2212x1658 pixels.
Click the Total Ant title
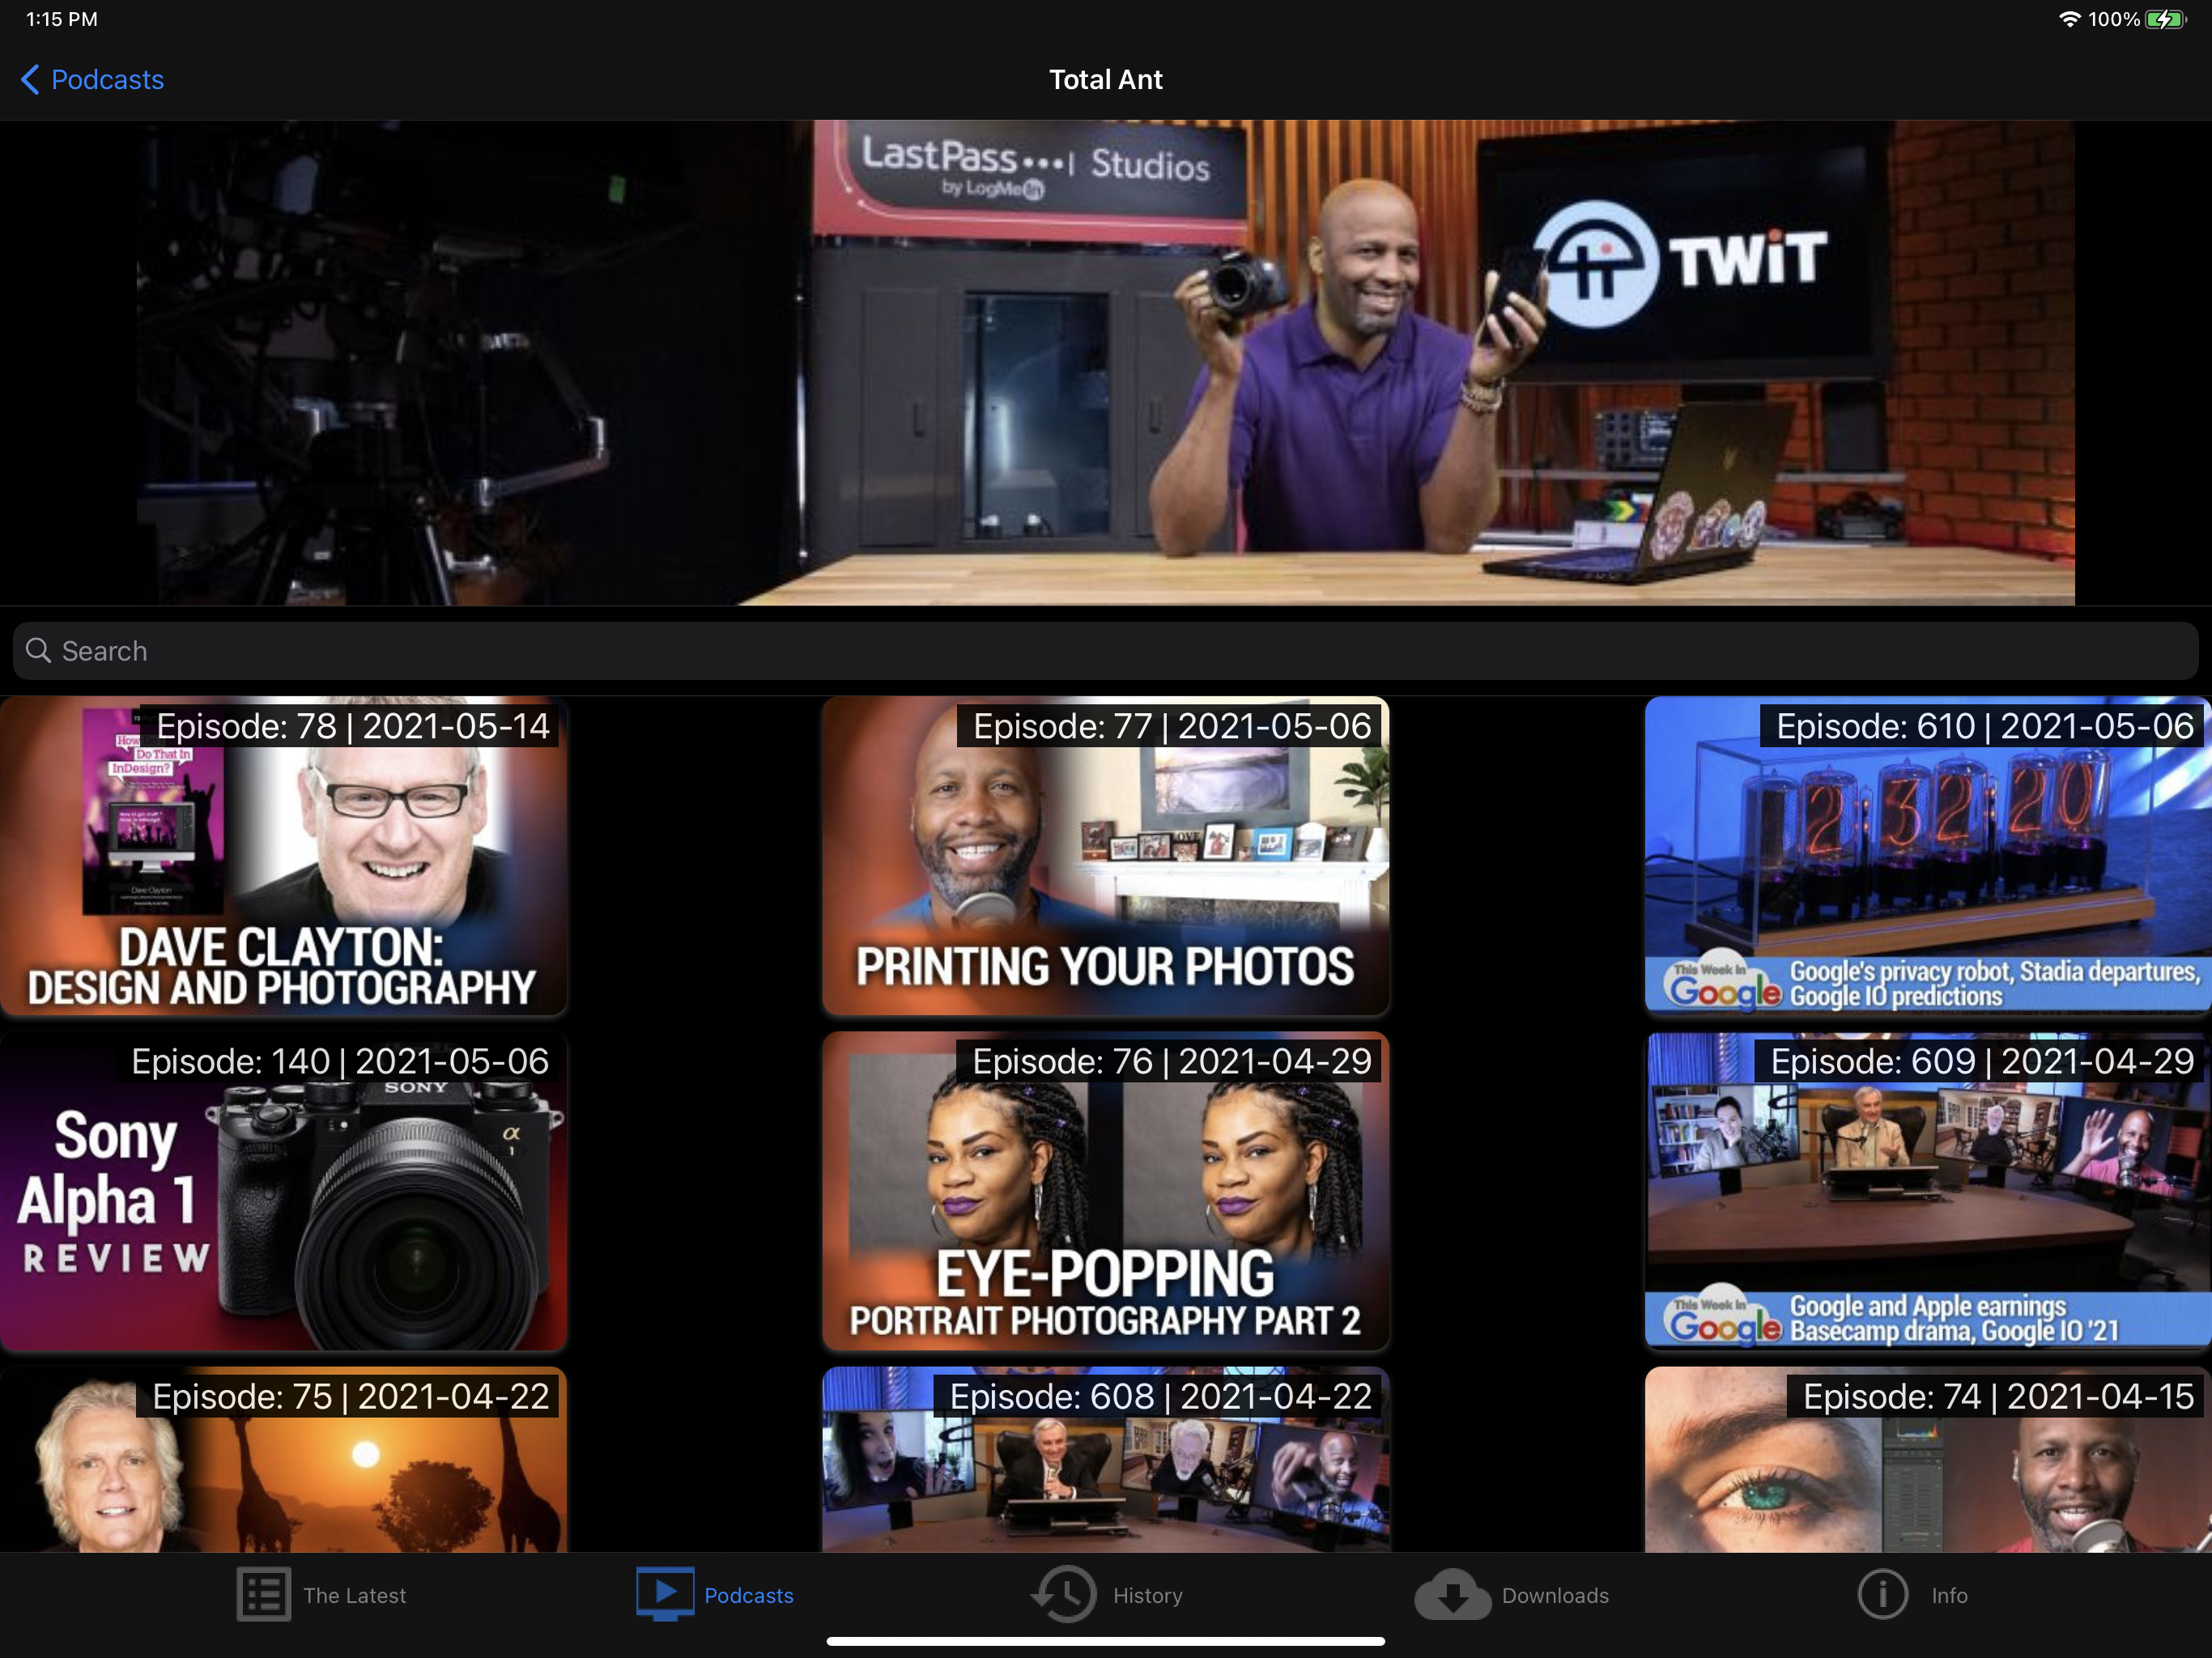[1106, 80]
